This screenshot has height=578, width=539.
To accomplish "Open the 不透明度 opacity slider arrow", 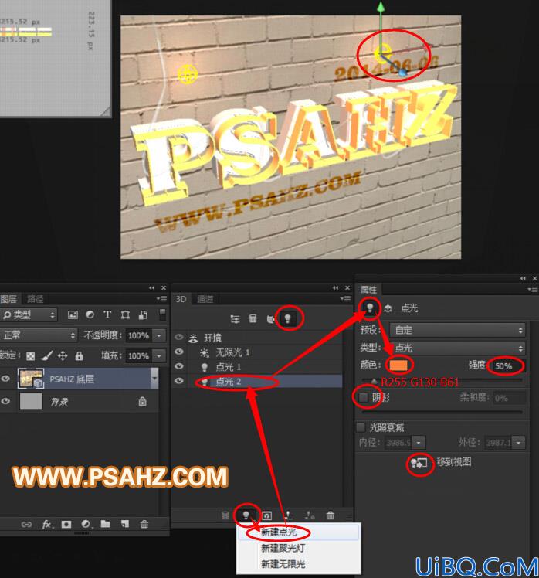I will pos(159,335).
